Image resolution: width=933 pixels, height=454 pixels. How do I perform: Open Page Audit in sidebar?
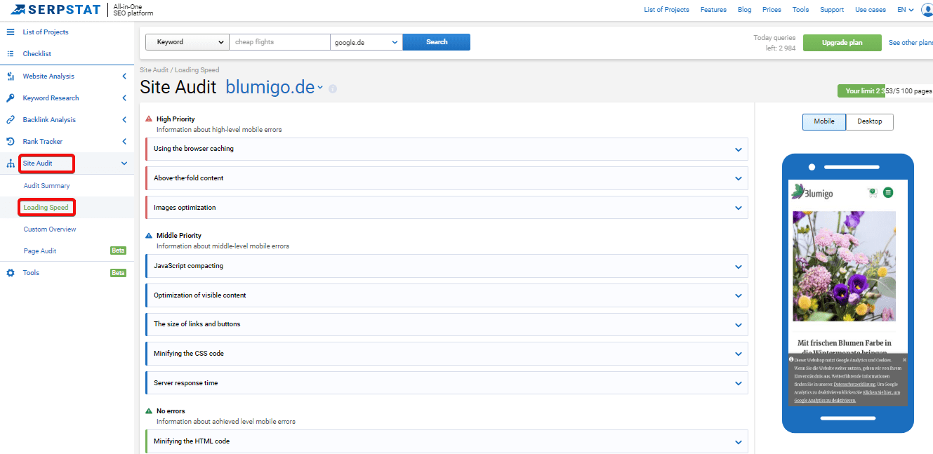[x=40, y=251]
